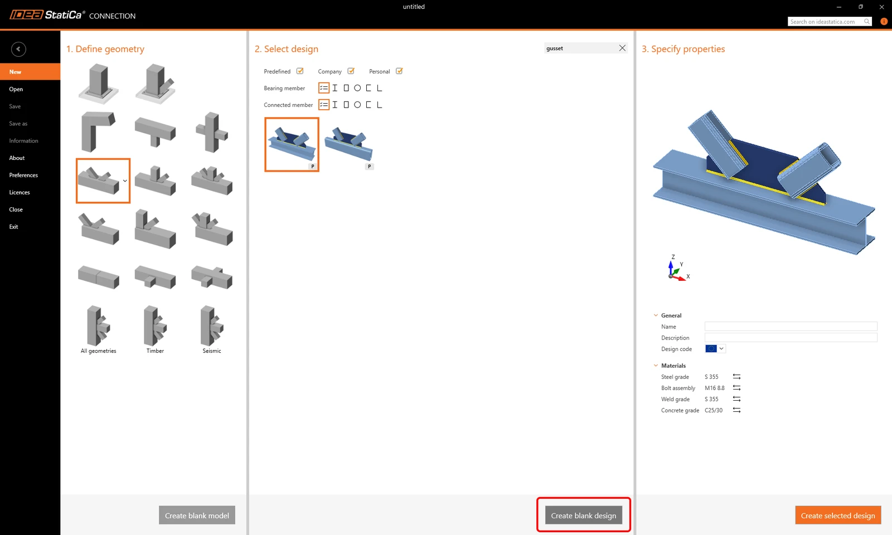Open the Preferences menu item

[x=23, y=175]
